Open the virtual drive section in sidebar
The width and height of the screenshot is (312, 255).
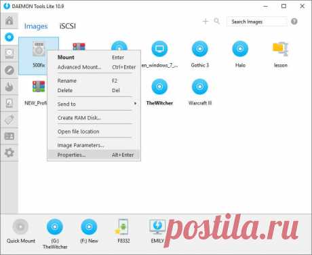[9, 54]
